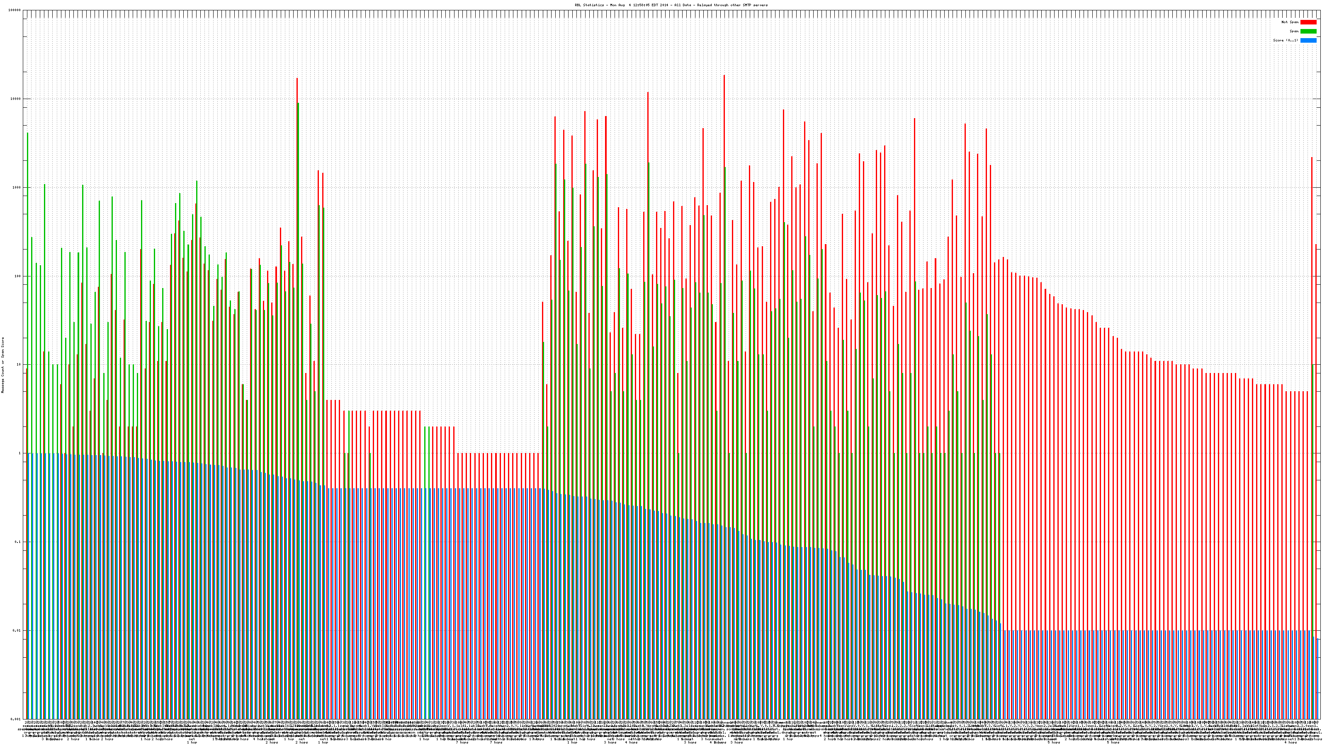Click the RBL Statistics chart title
The width and height of the screenshot is (1327, 746).
tap(671, 5)
